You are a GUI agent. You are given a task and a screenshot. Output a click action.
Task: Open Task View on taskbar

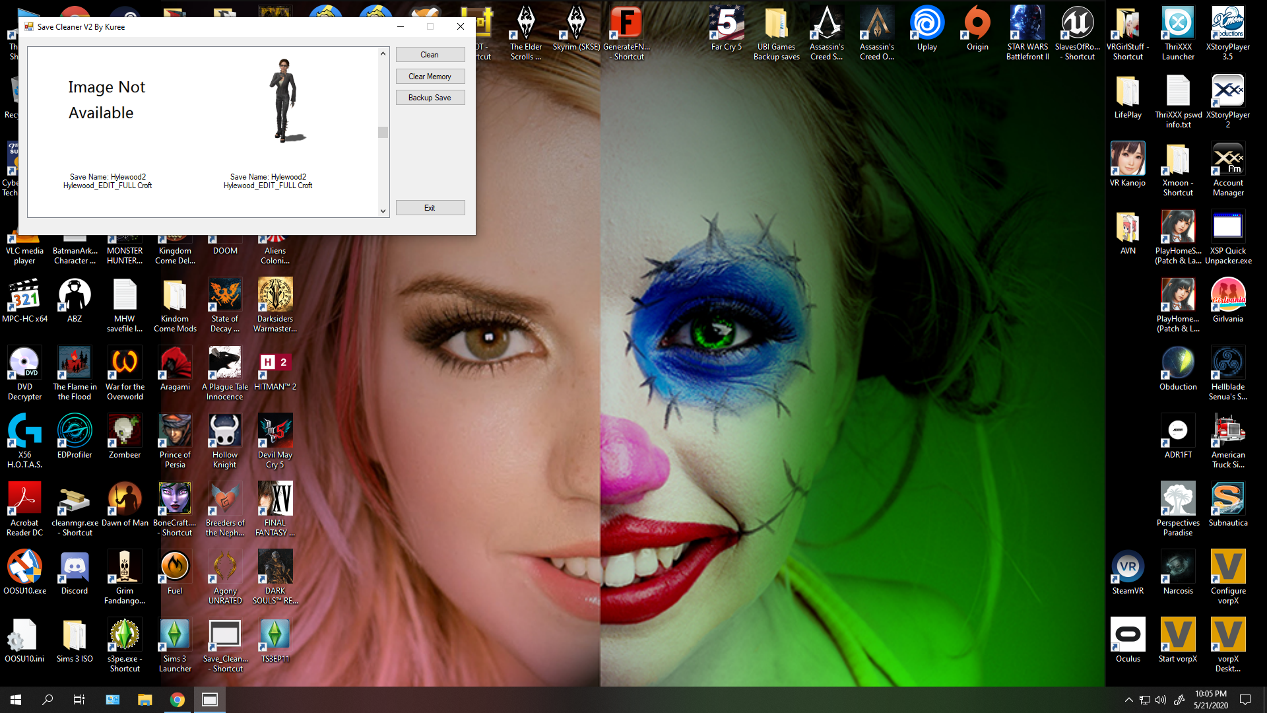click(79, 700)
